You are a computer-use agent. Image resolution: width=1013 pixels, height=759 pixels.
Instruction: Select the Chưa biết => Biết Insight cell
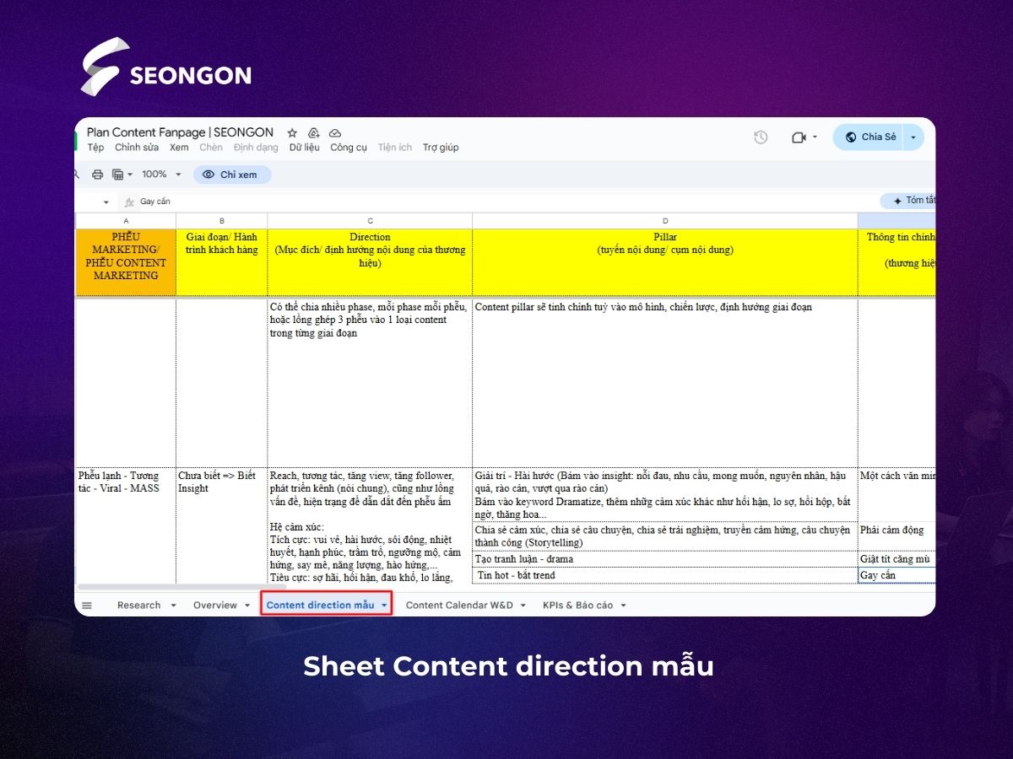(x=222, y=525)
